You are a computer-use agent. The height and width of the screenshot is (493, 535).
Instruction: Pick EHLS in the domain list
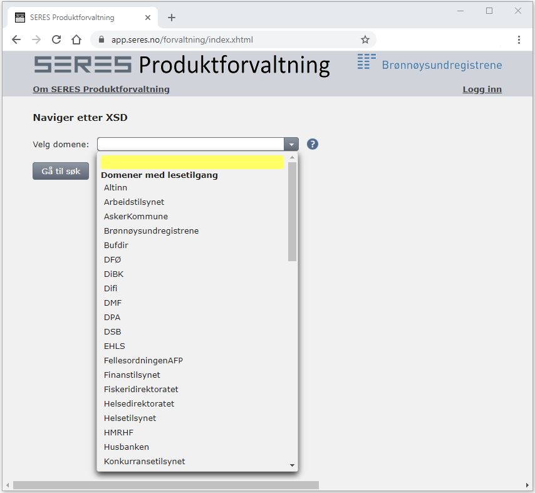coord(192,346)
